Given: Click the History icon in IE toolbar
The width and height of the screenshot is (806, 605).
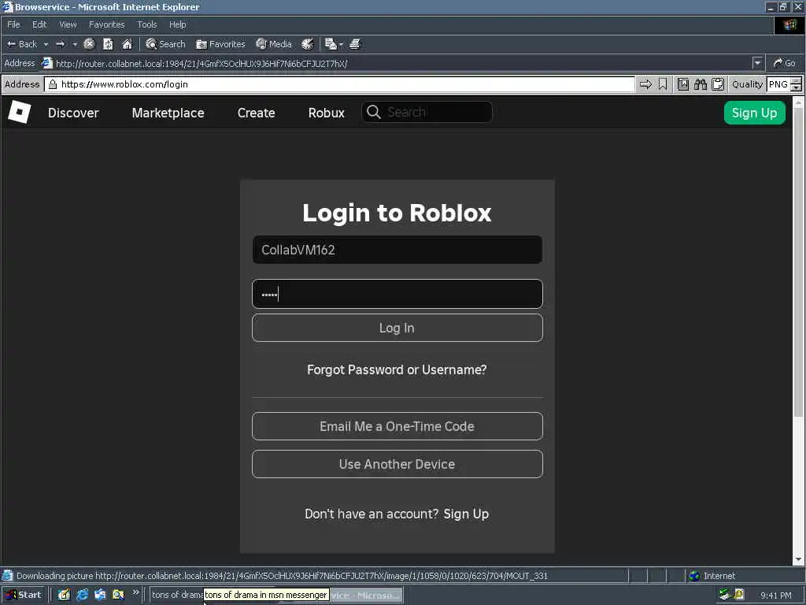Looking at the screenshot, I should [x=308, y=44].
